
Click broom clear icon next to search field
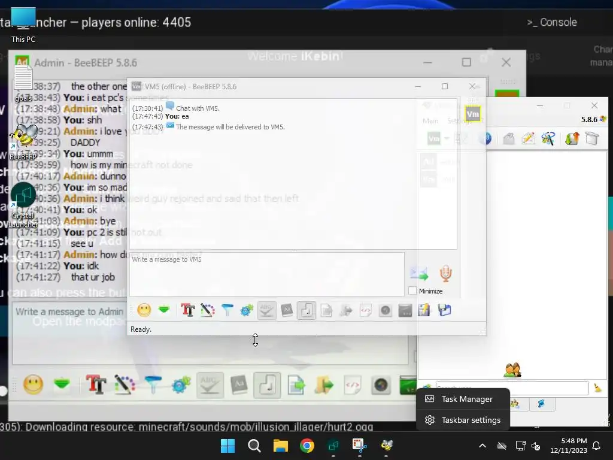click(x=598, y=388)
